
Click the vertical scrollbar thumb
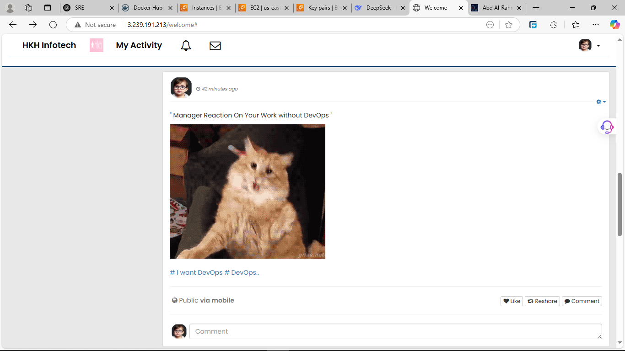tap(620, 204)
